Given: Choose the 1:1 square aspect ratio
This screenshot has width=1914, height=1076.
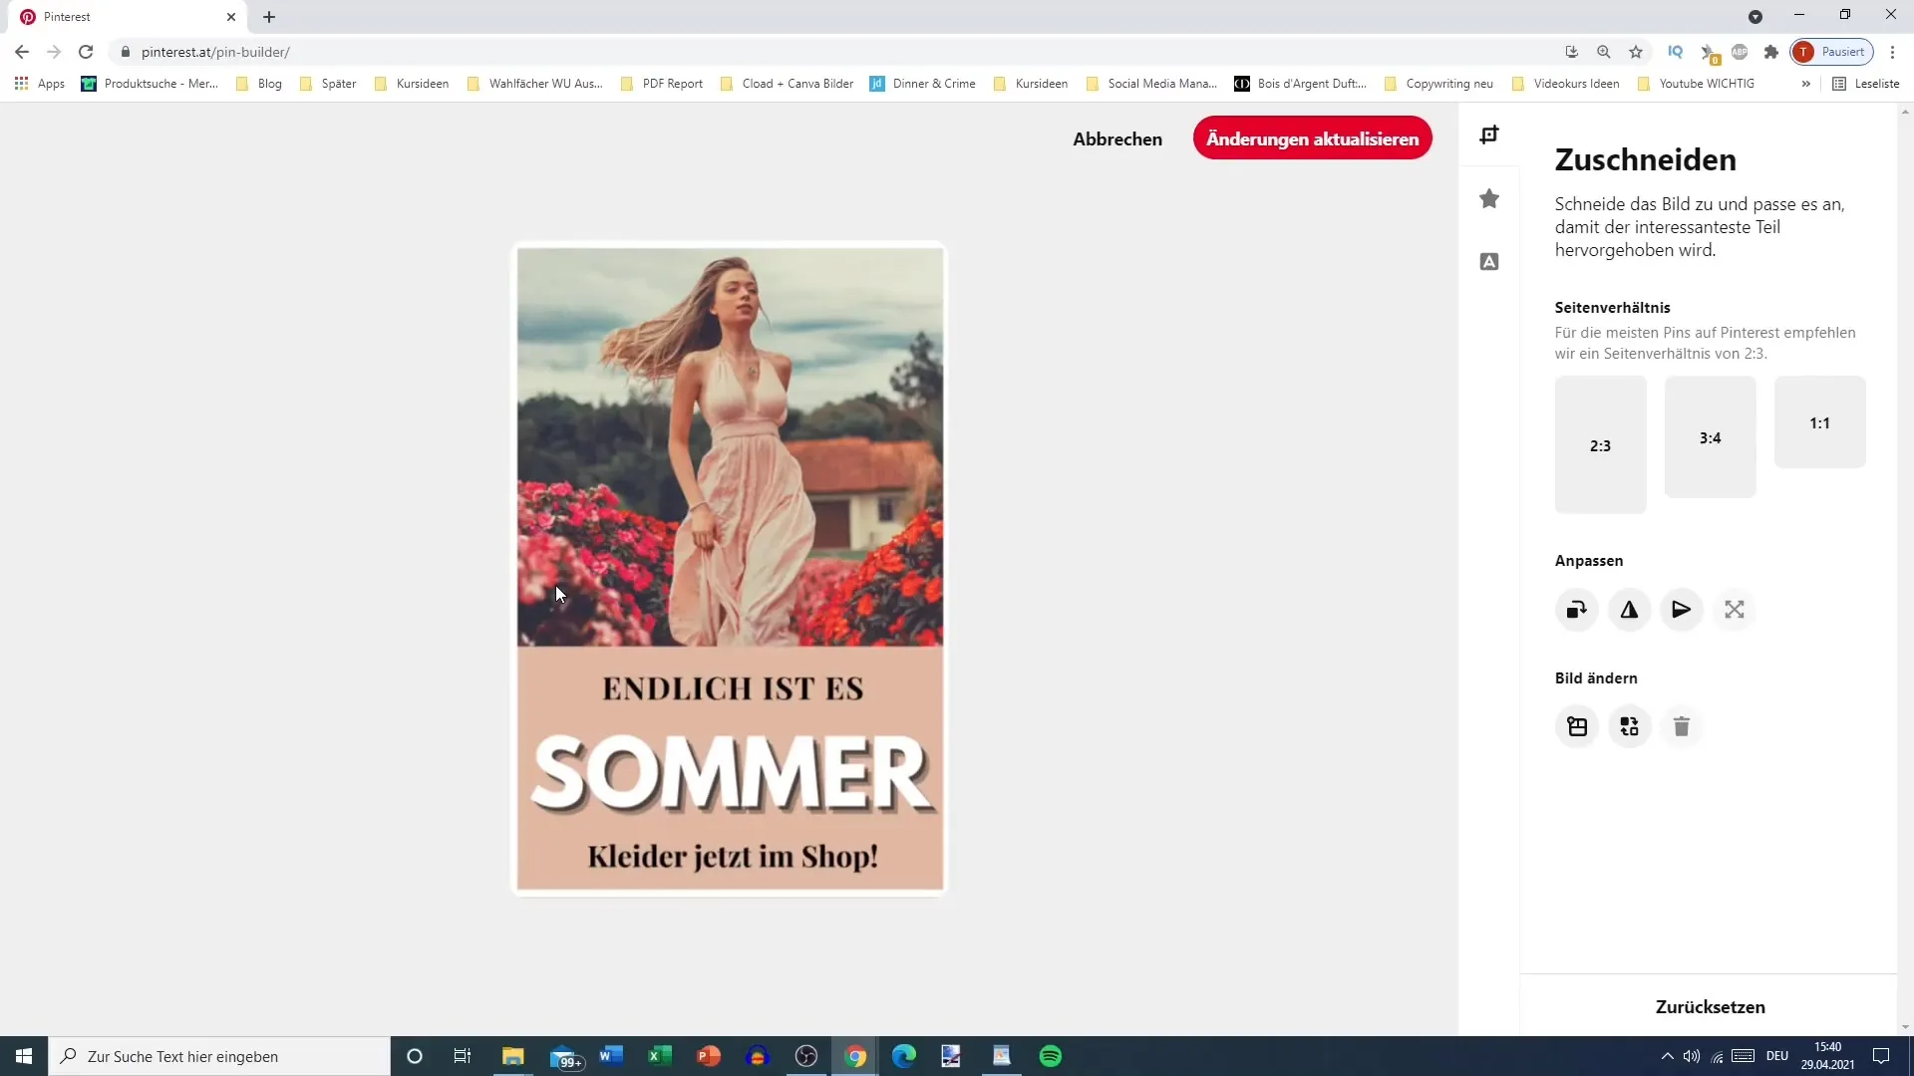Looking at the screenshot, I should click(x=1819, y=422).
